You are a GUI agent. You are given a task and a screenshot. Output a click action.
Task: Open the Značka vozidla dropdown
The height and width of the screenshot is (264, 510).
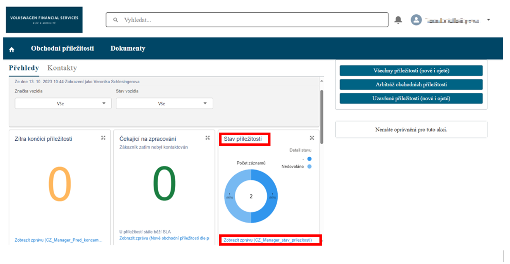point(63,103)
